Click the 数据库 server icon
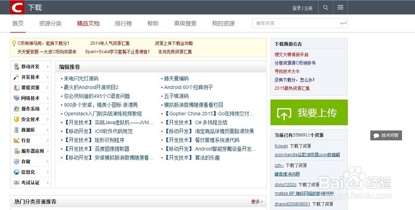415x210 pixels. pos(17,130)
